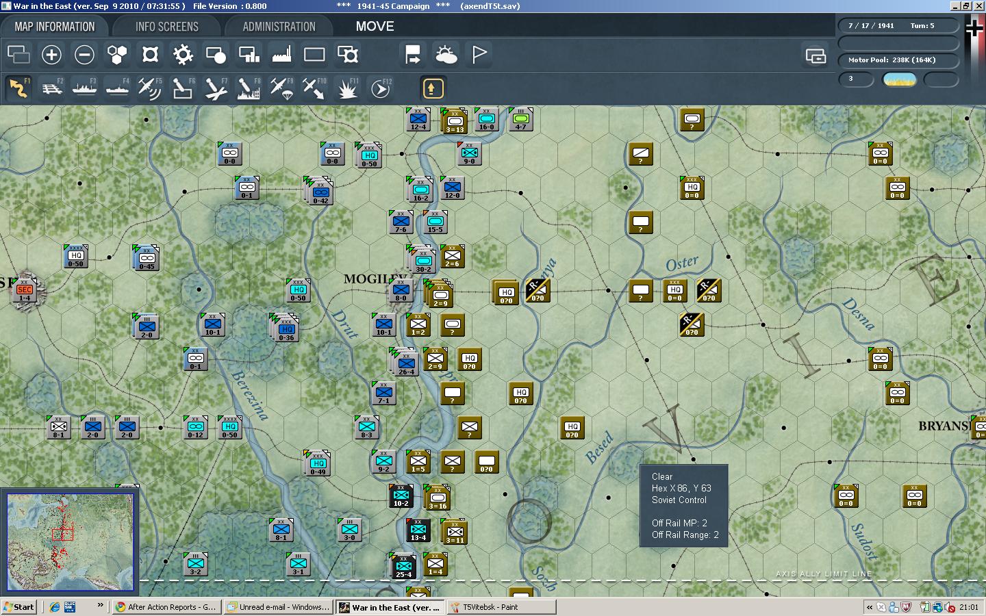The width and height of the screenshot is (986, 616).
Task: Click the F12 circled arrow icon
Action: pyautogui.click(x=380, y=88)
